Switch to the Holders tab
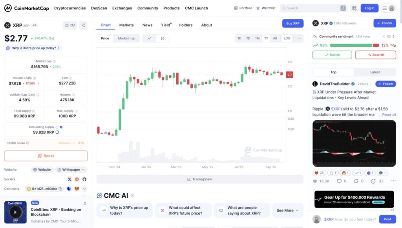This screenshot has height=228, width=402. (x=185, y=25)
